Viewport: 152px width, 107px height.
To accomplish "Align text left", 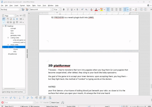I will click(x=108, y=9).
